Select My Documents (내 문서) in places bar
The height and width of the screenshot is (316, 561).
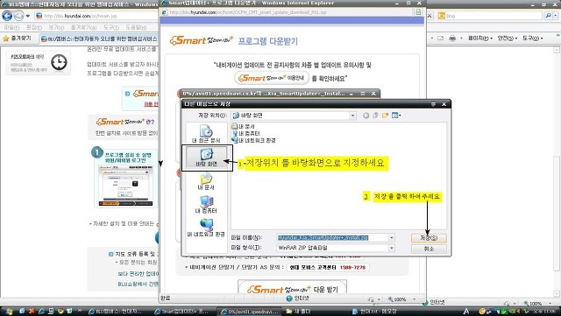pyautogui.click(x=207, y=181)
